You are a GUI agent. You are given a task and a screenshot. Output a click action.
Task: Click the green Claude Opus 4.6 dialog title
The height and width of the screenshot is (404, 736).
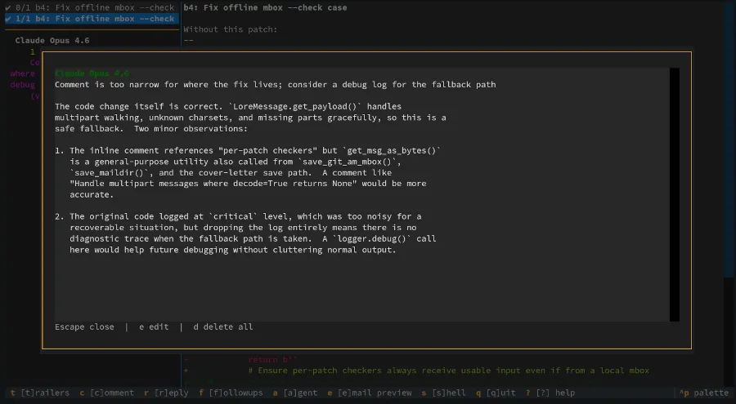(x=92, y=73)
